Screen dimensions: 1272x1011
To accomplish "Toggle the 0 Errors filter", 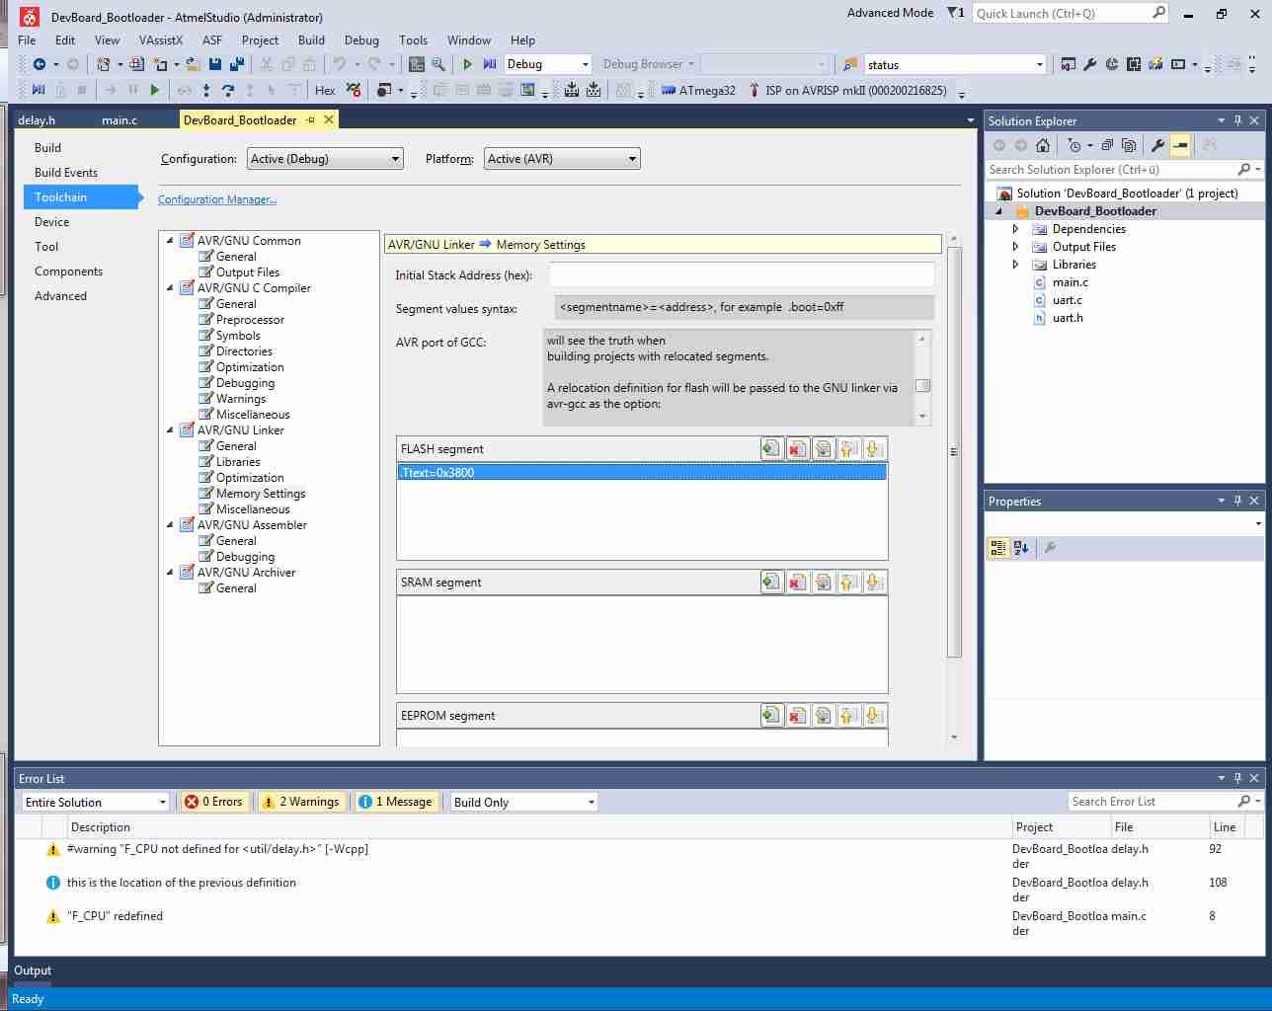I will (x=214, y=802).
